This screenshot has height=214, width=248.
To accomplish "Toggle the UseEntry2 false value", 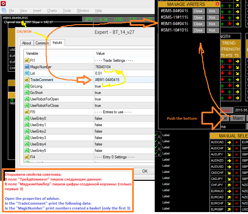I will coord(124,131).
